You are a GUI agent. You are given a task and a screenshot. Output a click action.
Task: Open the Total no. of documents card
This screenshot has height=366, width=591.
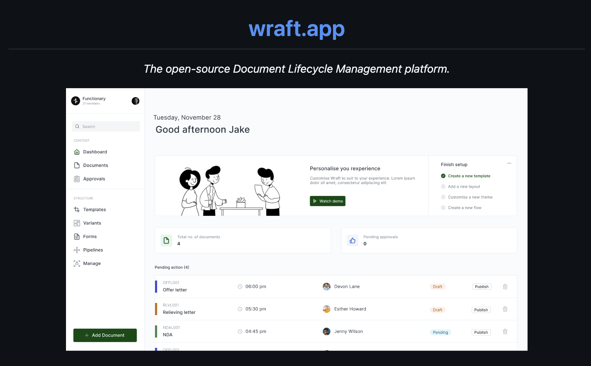pyautogui.click(x=243, y=241)
